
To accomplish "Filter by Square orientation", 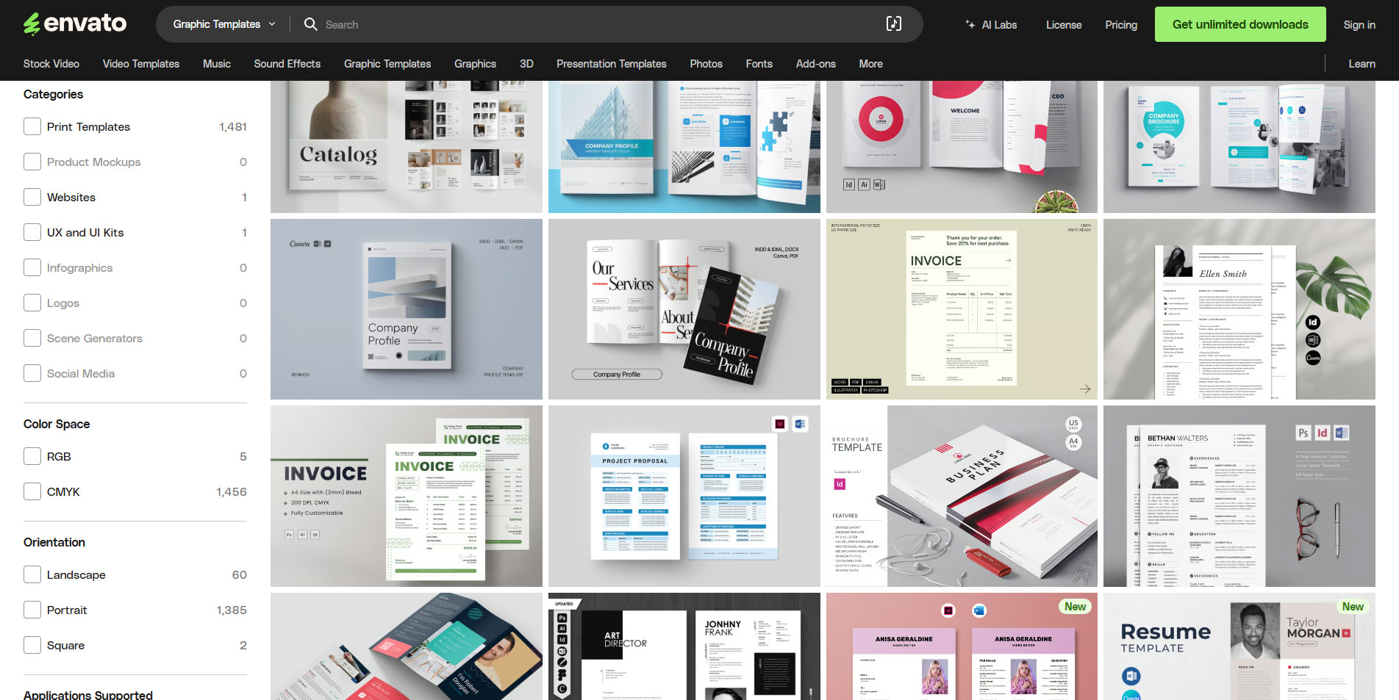I will point(32,645).
